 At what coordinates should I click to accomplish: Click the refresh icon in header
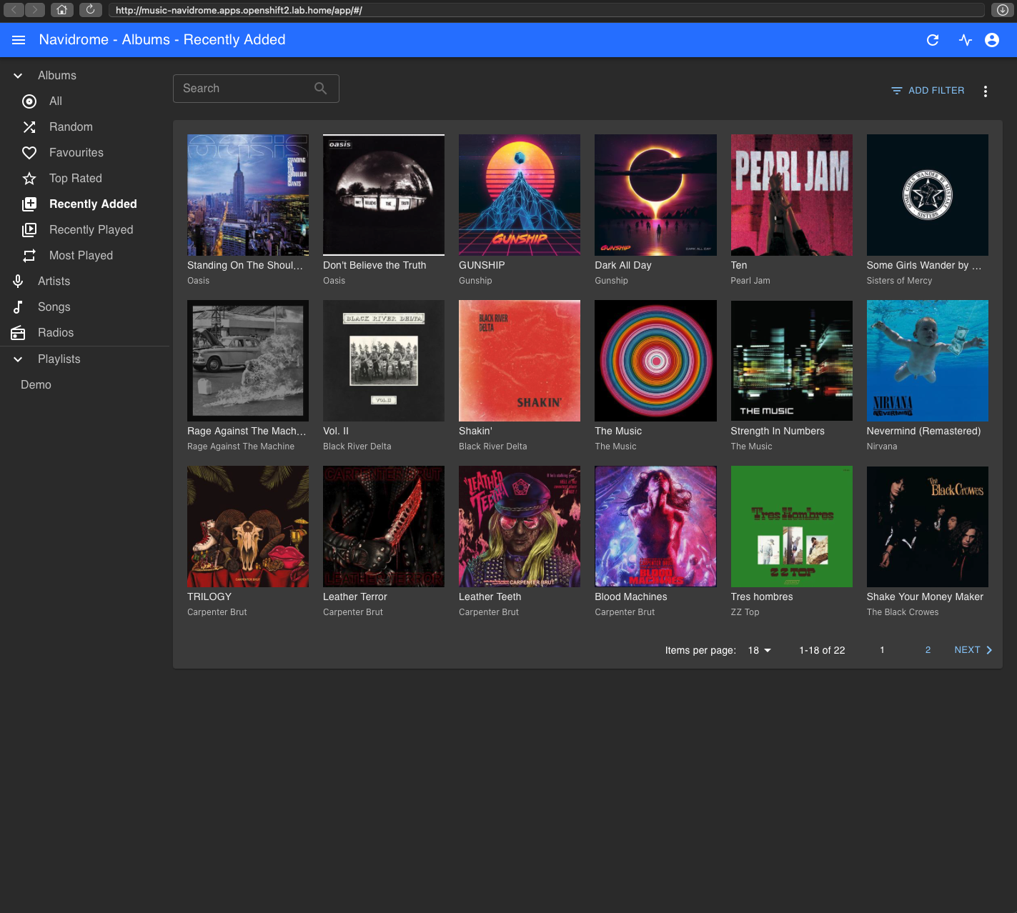tap(933, 40)
